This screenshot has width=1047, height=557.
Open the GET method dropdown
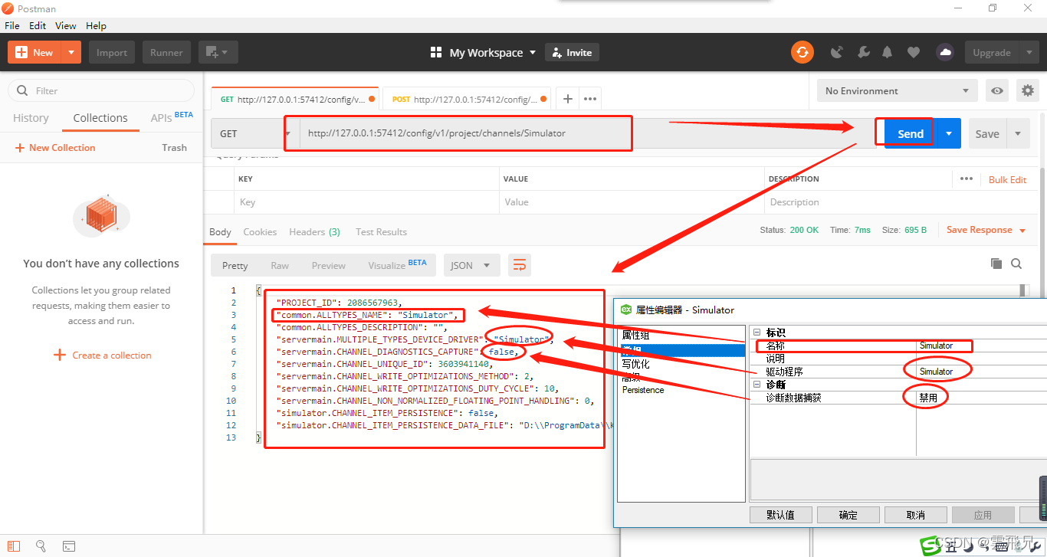point(255,133)
